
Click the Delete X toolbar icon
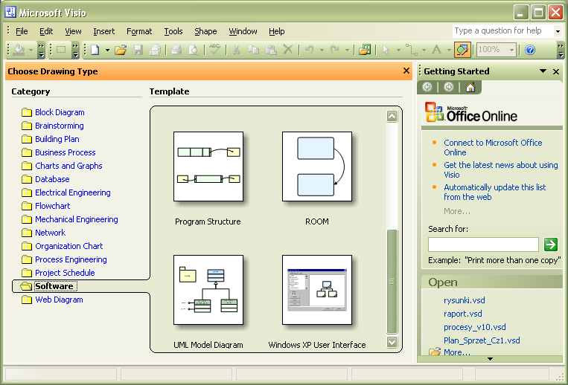click(288, 50)
